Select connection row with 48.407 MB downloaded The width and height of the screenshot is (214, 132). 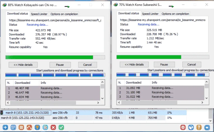point(53,88)
